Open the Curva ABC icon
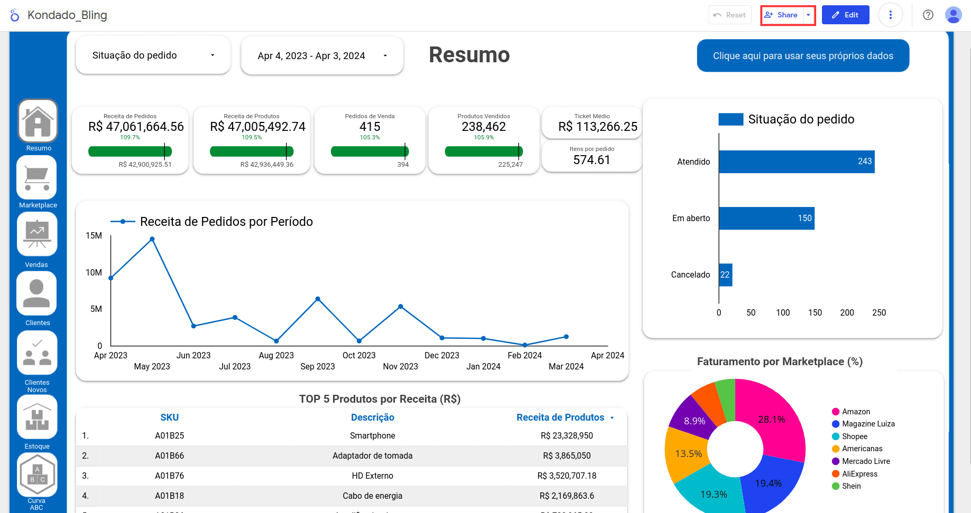 click(37, 474)
